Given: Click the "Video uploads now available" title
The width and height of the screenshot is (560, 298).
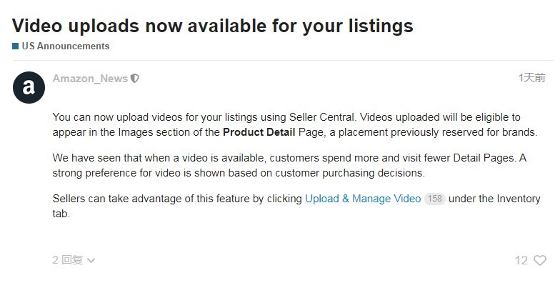Looking at the screenshot, I should click(x=212, y=26).
